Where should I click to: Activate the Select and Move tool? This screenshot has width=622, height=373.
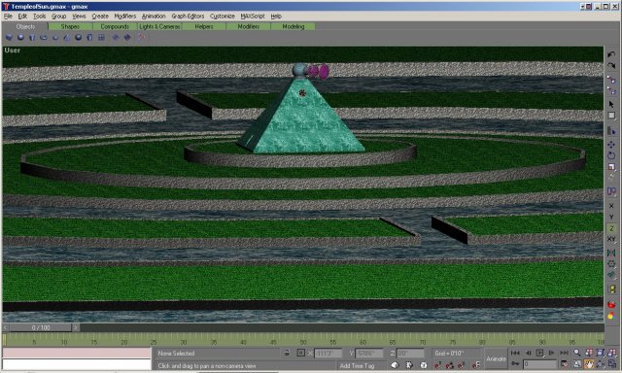tap(611, 145)
